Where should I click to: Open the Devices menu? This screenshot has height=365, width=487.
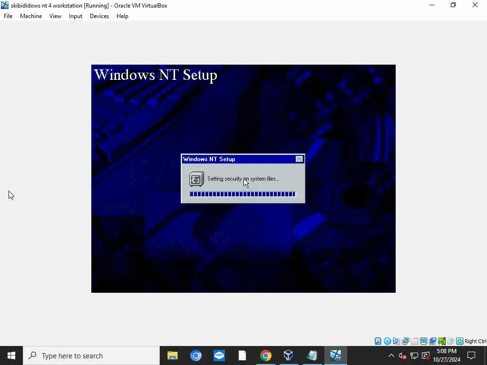(x=99, y=16)
